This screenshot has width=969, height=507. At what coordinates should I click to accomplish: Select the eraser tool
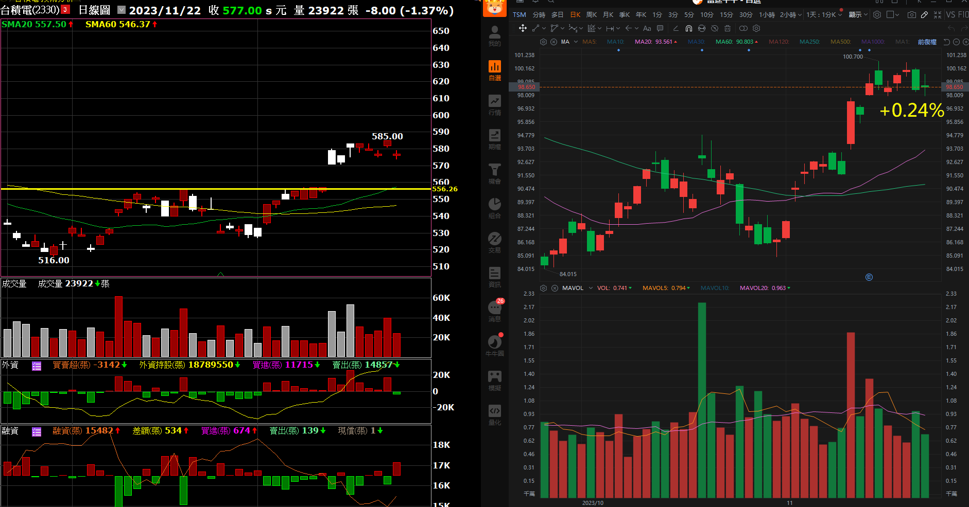tap(676, 28)
